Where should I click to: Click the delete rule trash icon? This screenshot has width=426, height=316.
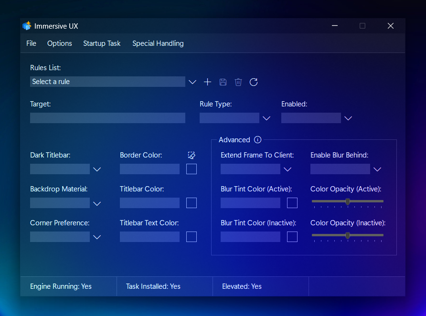pyautogui.click(x=238, y=82)
